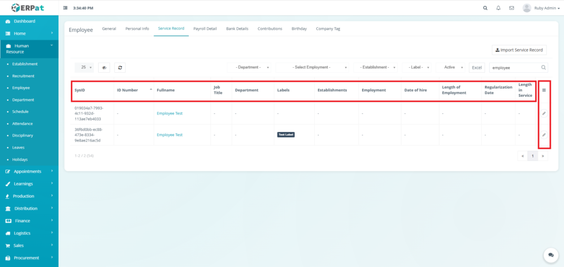This screenshot has height=267, width=564.
Task: Open the mail envelope icon
Action: pyautogui.click(x=512, y=8)
